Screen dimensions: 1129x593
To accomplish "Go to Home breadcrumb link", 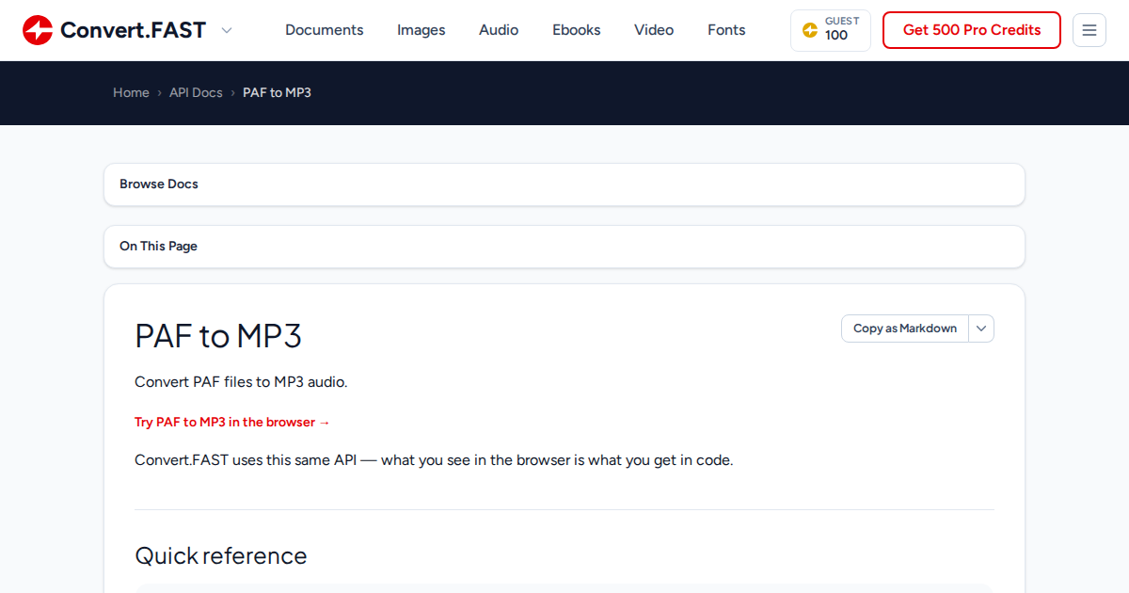I will pos(131,92).
